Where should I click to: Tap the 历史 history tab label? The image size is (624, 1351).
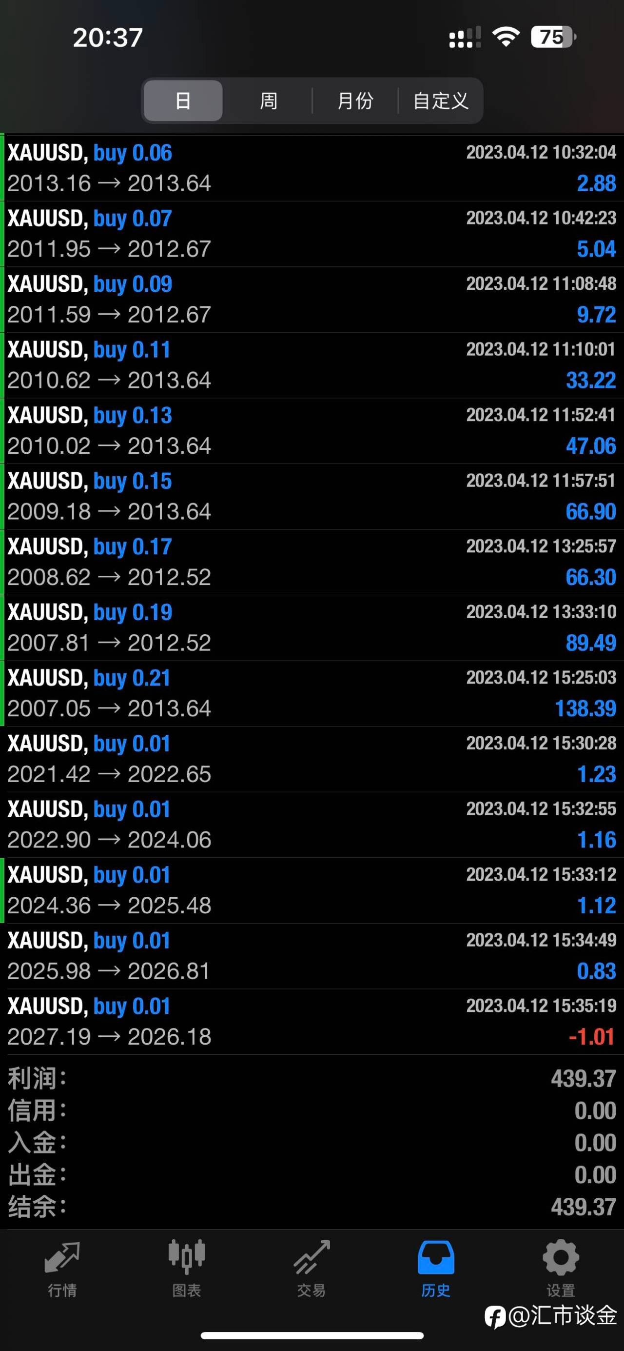[436, 1290]
